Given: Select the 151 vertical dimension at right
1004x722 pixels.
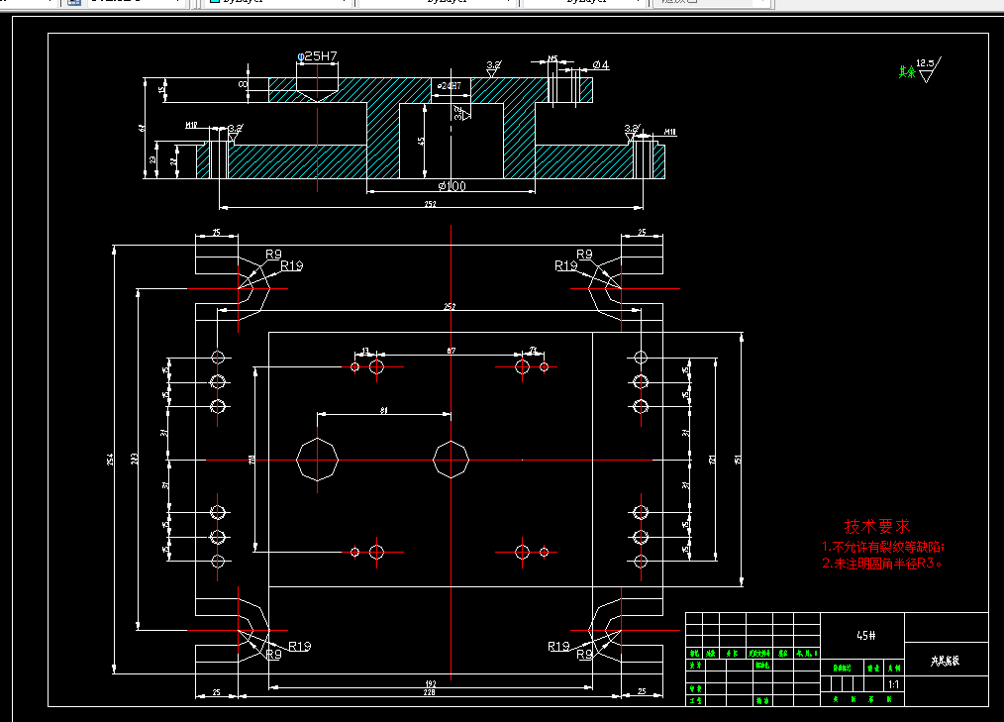Looking at the screenshot, I should coord(738,460).
